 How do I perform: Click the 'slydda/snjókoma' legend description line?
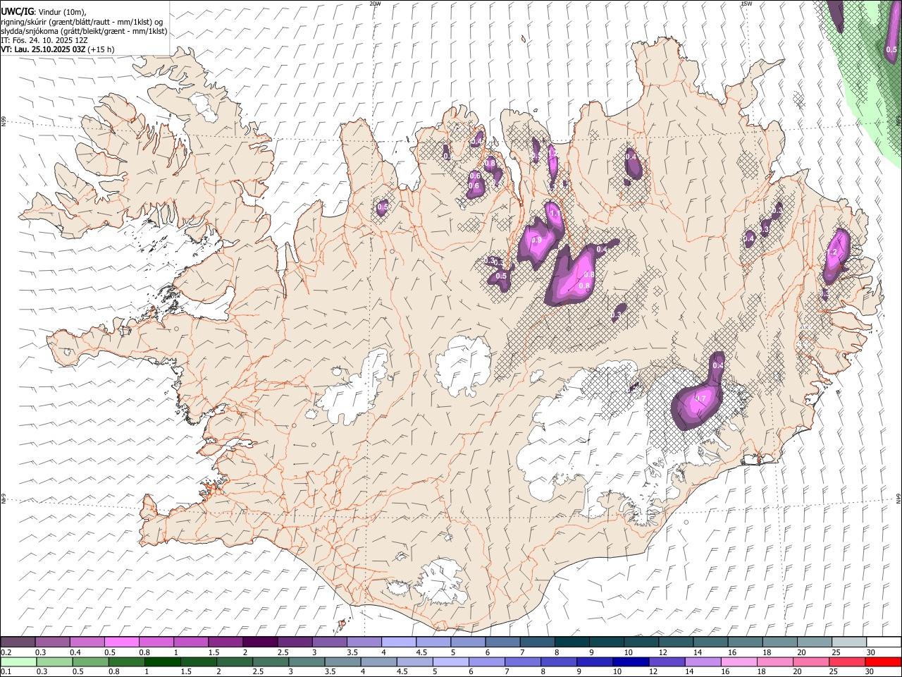[x=84, y=31]
